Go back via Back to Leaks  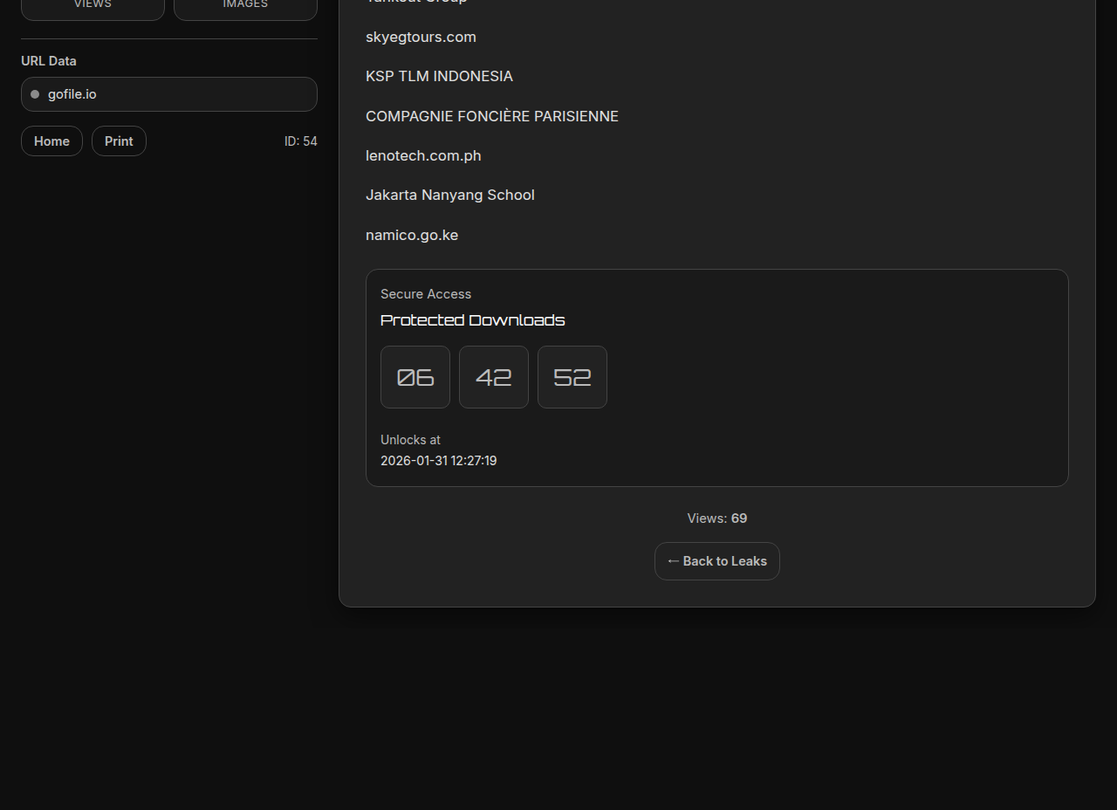pos(716,561)
